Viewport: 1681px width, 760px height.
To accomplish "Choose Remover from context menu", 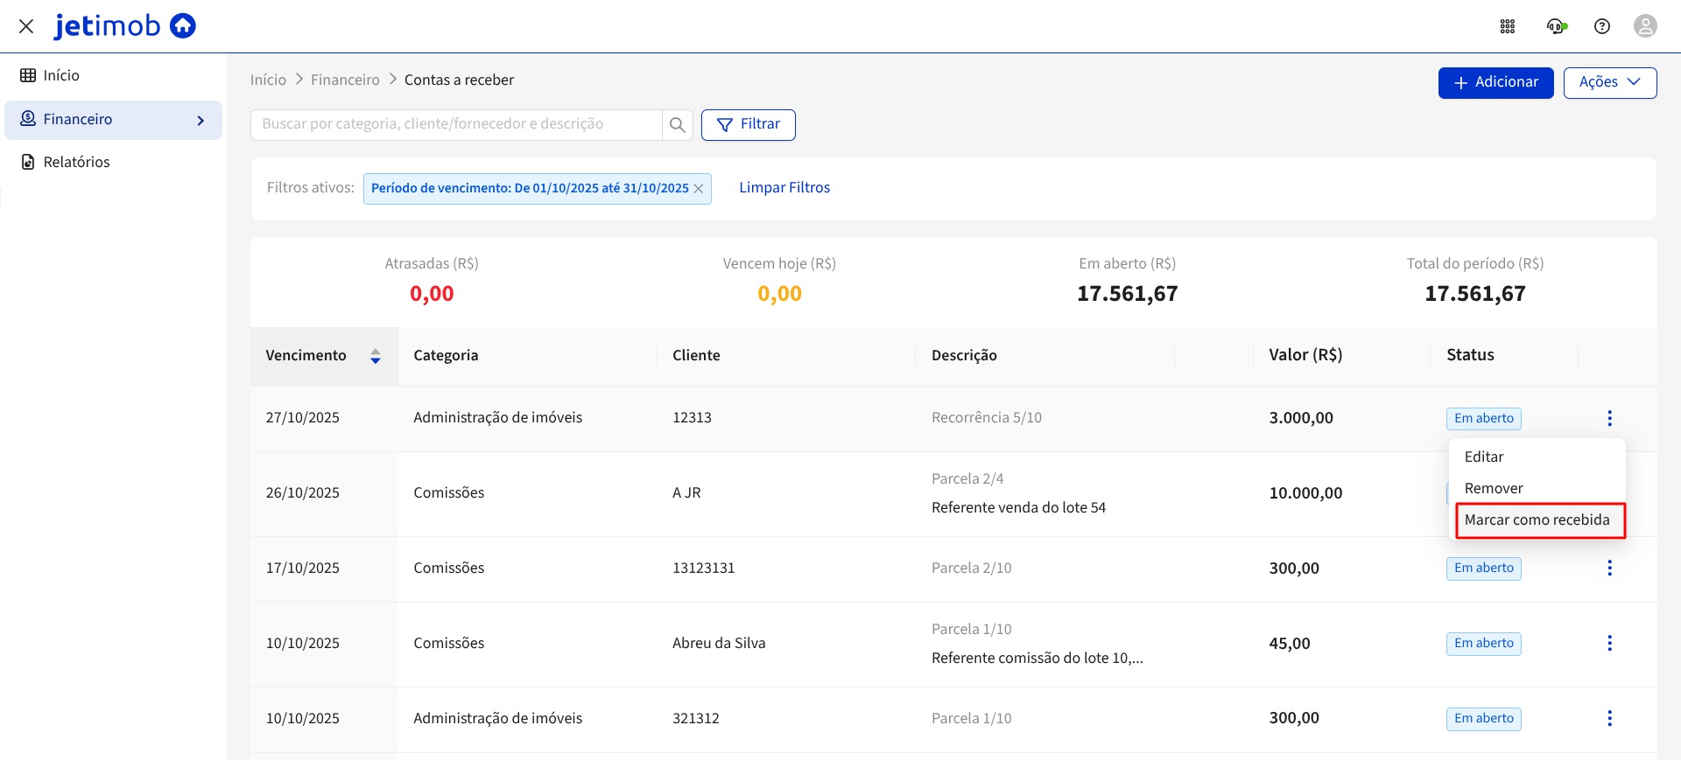I will [x=1494, y=489].
